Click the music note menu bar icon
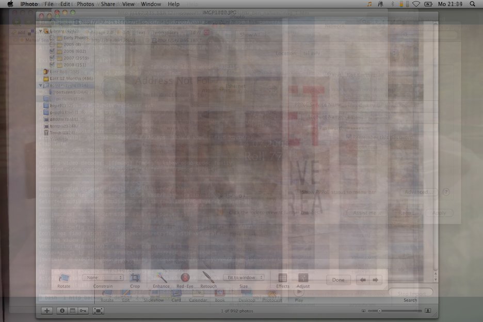This screenshot has height=322, width=483. point(369,4)
